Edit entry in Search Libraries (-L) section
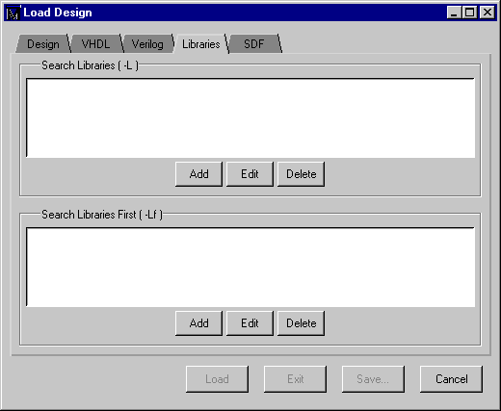This screenshot has height=411, width=501. tap(250, 174)
